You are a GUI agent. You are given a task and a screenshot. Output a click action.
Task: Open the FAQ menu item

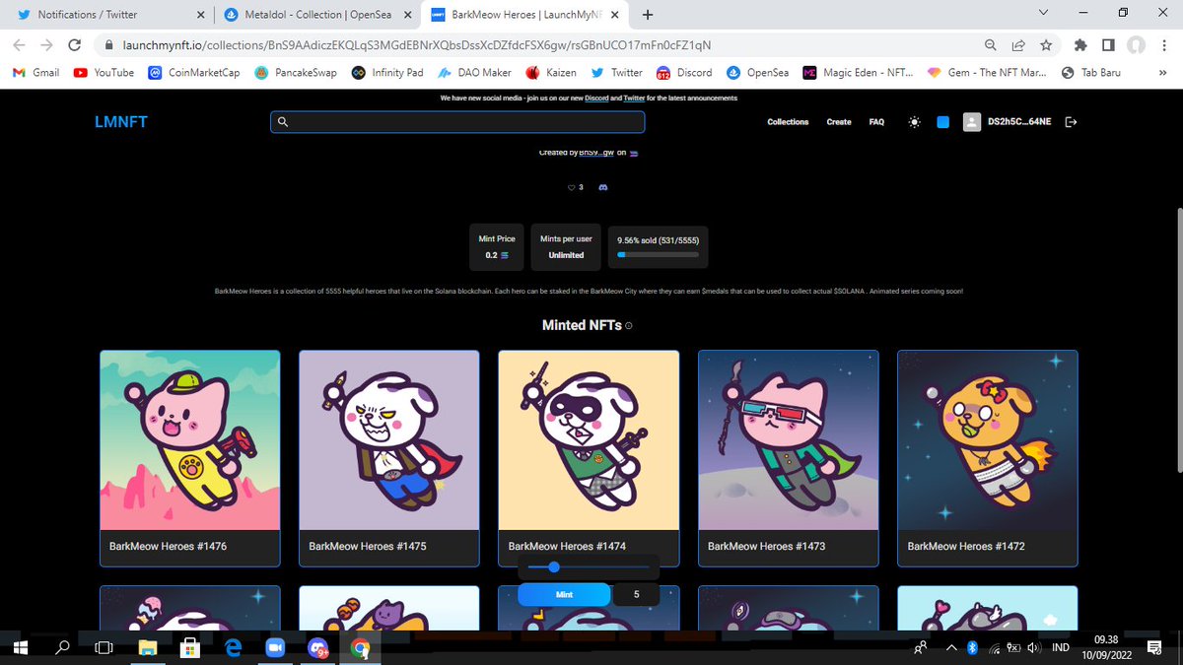[x=876, y=122]
